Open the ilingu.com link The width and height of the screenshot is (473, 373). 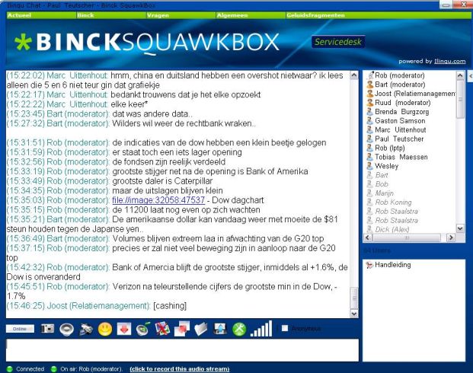(450, 61)
